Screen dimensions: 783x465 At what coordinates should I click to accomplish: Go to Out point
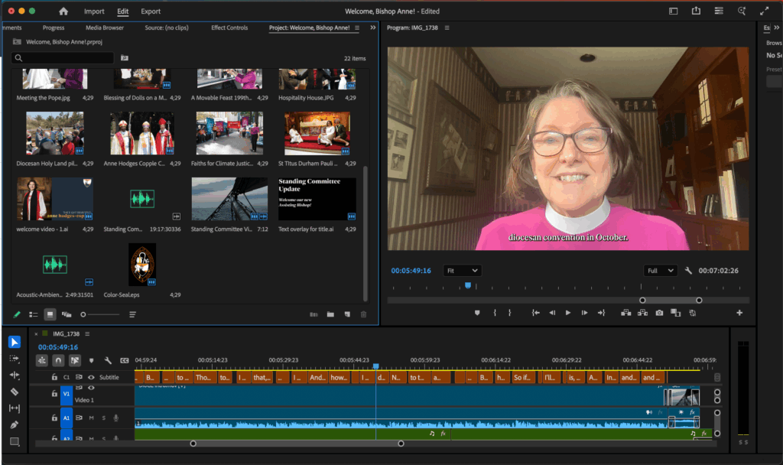(601, 313)
